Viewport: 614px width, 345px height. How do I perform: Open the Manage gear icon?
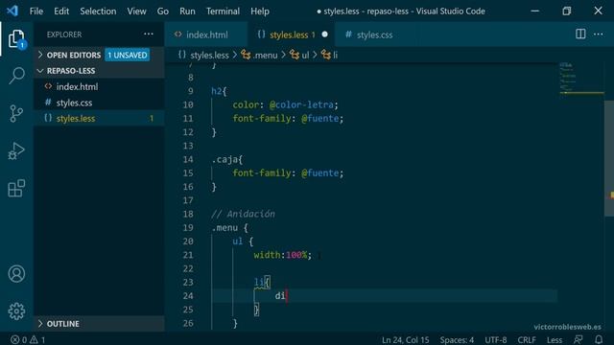[x=16, y=311]
